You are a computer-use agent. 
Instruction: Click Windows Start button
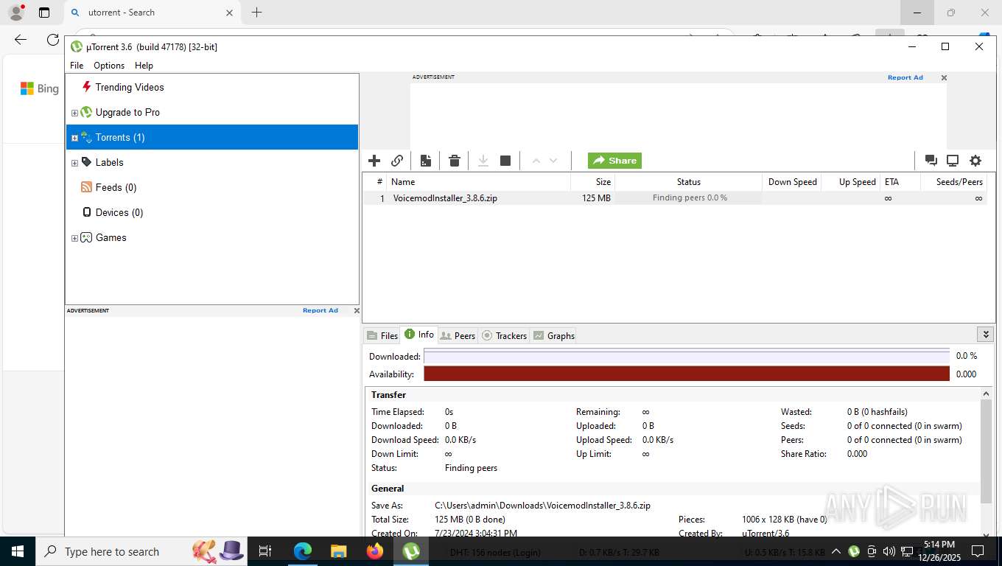coord(17,551)
